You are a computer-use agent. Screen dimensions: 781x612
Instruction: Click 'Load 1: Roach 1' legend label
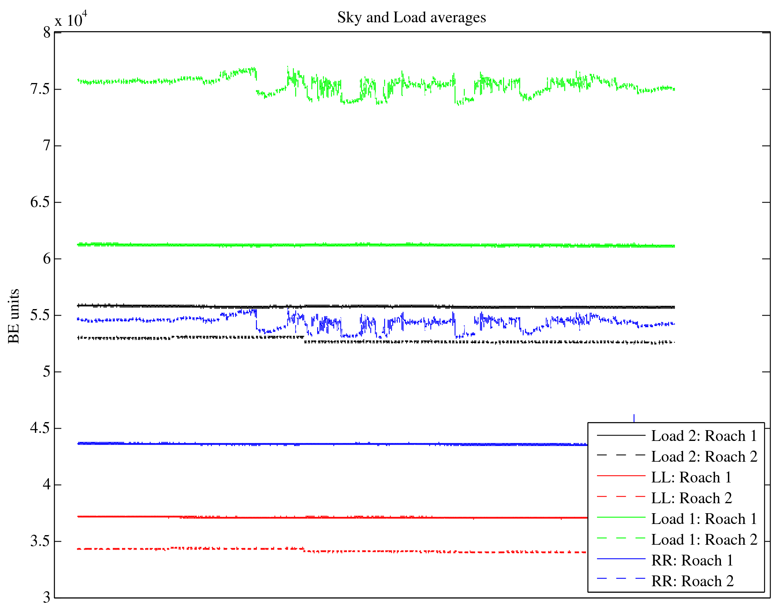pyautogui.click(x=704, y=519)
